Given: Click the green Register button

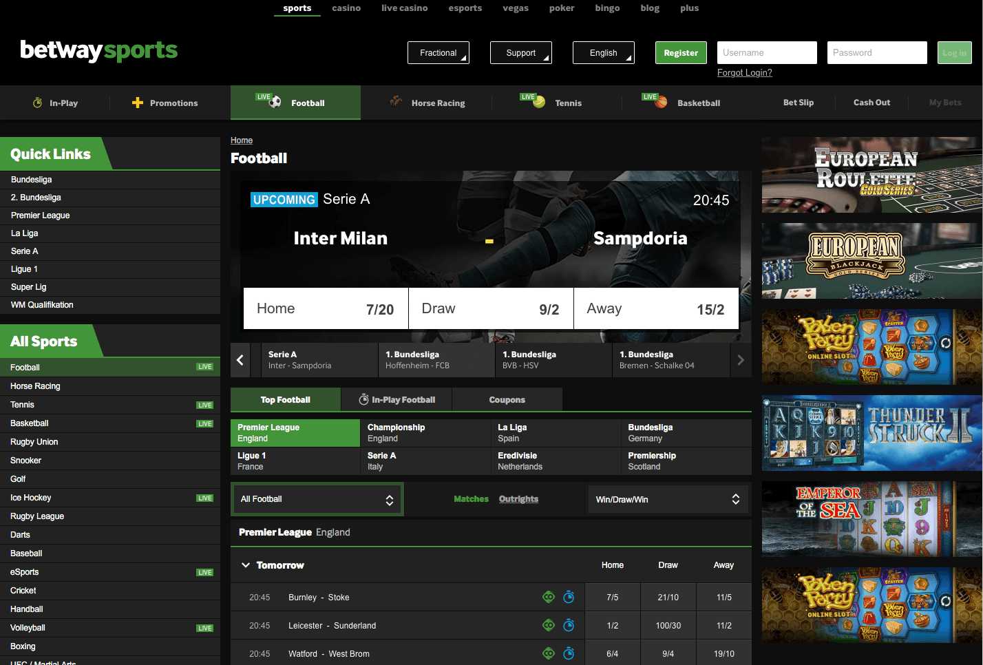Looking at the screenshot, I should [x=681, y=53].
